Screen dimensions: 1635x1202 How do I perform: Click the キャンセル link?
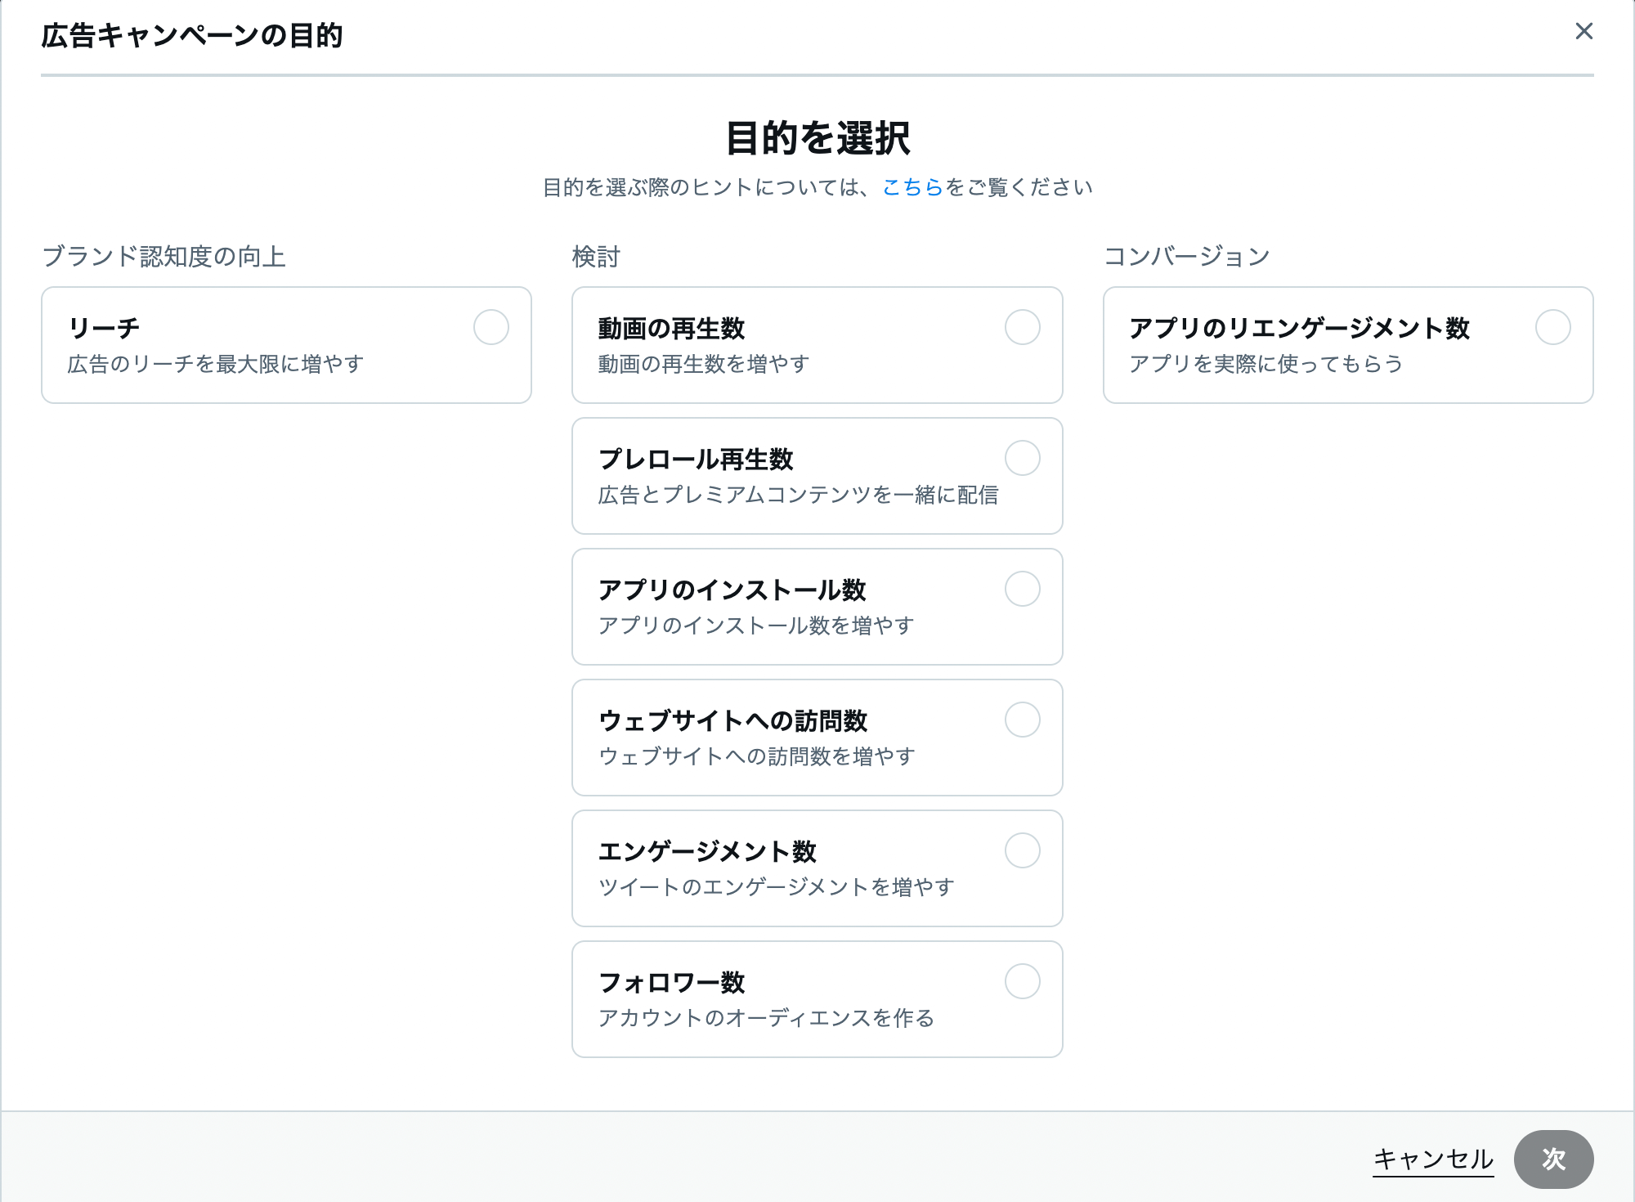point(1432,1159)
